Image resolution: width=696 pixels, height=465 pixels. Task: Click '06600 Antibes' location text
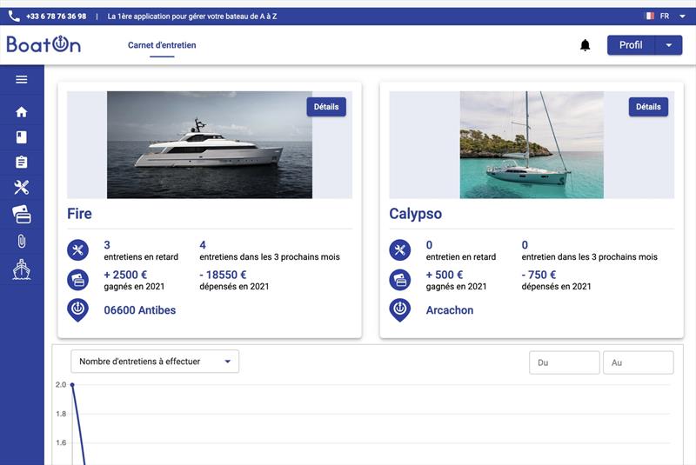tap(140, 310)
